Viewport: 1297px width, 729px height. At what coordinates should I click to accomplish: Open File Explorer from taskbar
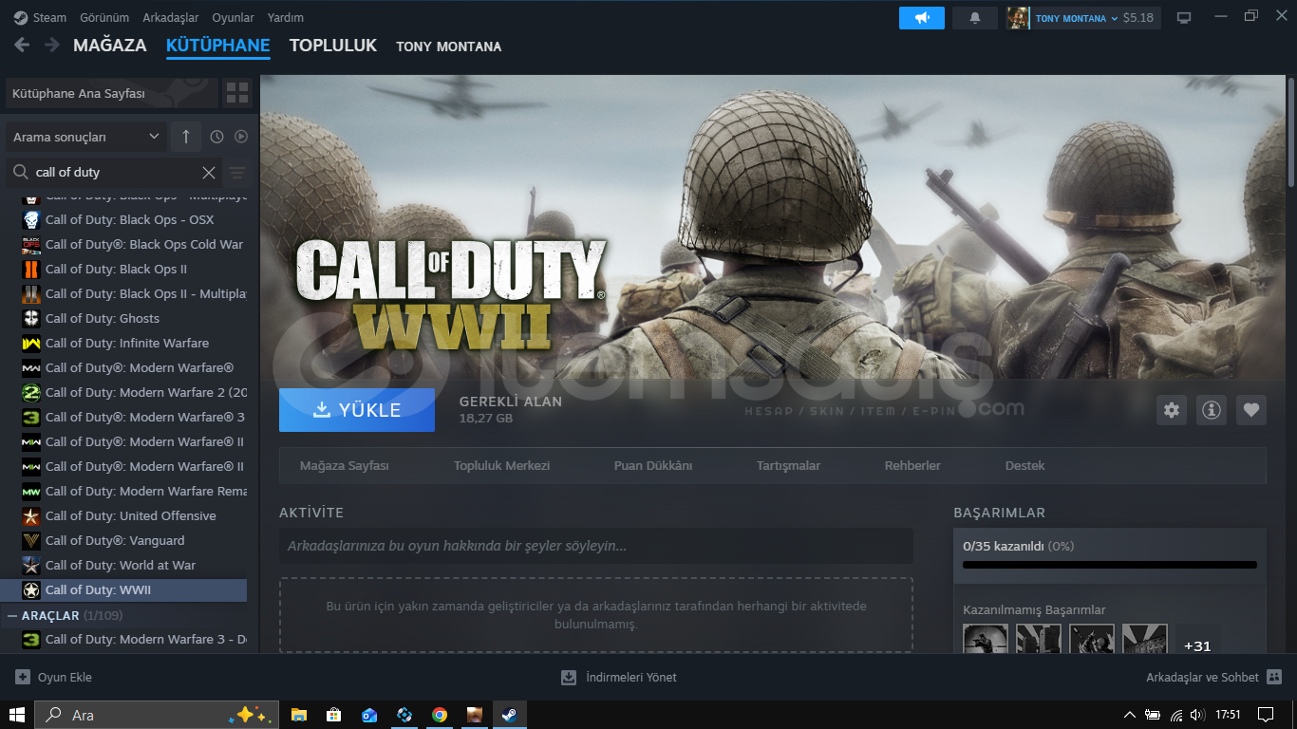pos(299,715)
